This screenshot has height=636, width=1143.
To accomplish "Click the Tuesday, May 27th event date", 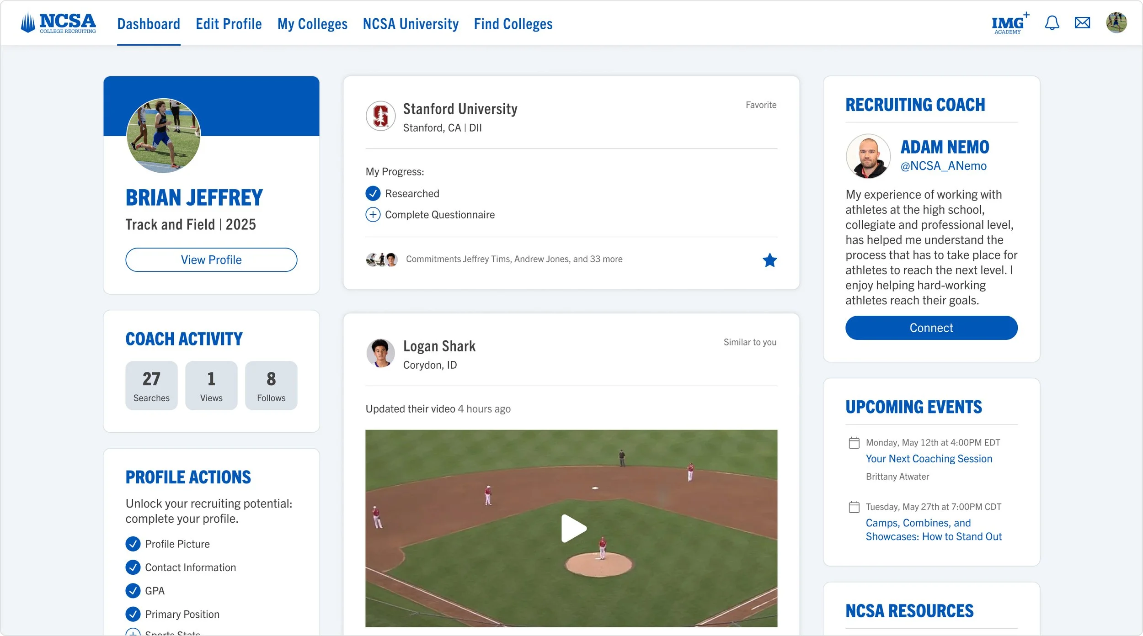I will pos(934,507).
